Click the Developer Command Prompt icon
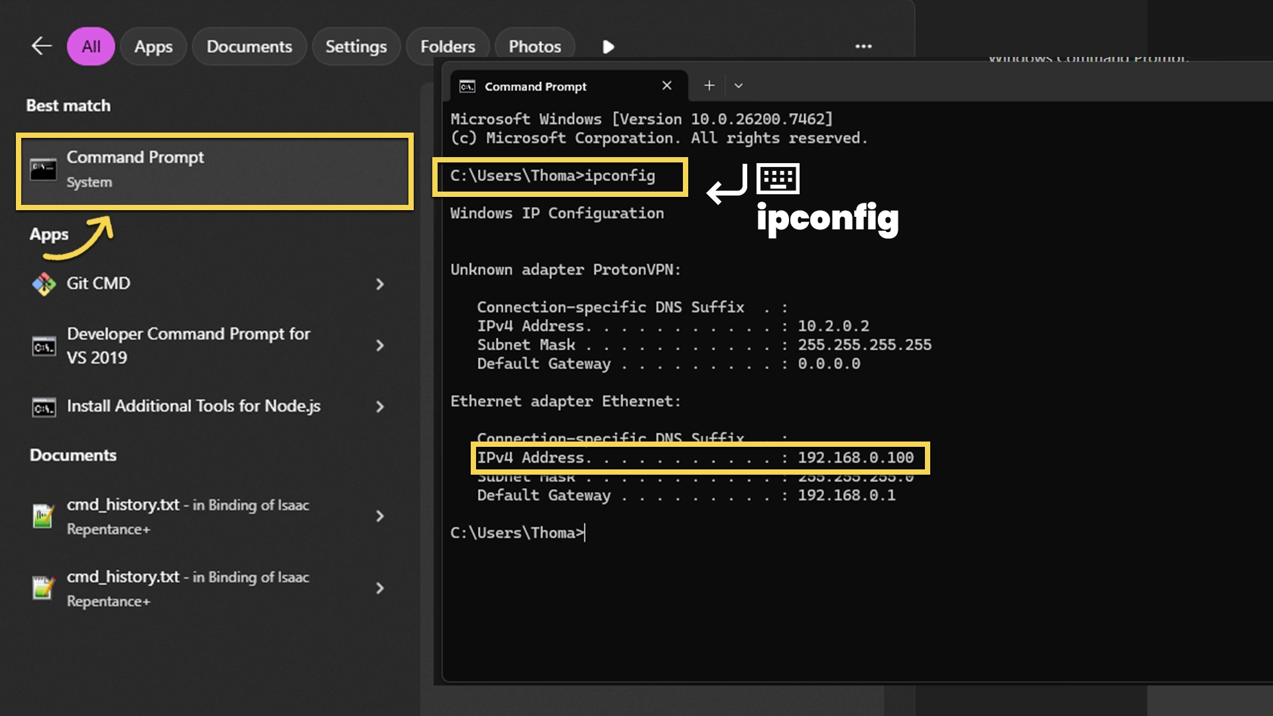The height and width of the screenshot is (716, 1273). [x=44, y=346]
